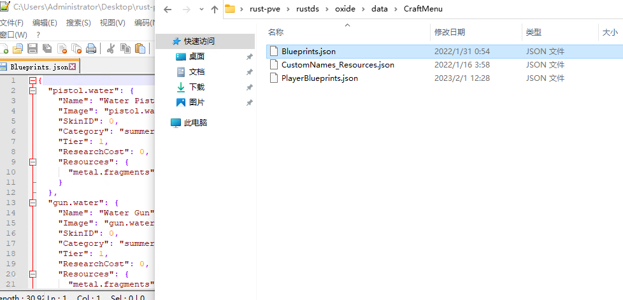The image size is (623, 300).
Task: Click the Cut scissors icon
Action: 110,48
